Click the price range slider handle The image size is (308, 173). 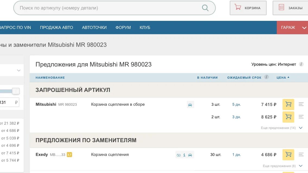[x=16, y=91]
